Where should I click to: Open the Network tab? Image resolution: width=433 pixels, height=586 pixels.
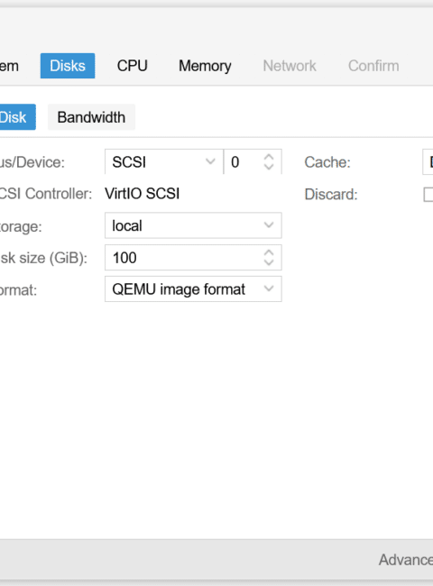tap(290, 66)
